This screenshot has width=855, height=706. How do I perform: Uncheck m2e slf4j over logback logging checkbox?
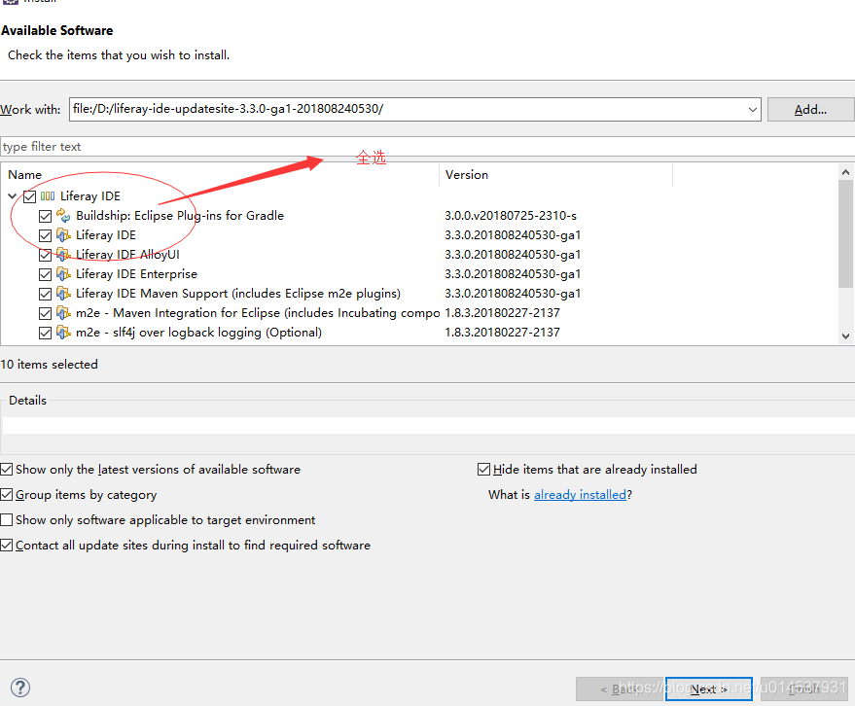(46, 334)
